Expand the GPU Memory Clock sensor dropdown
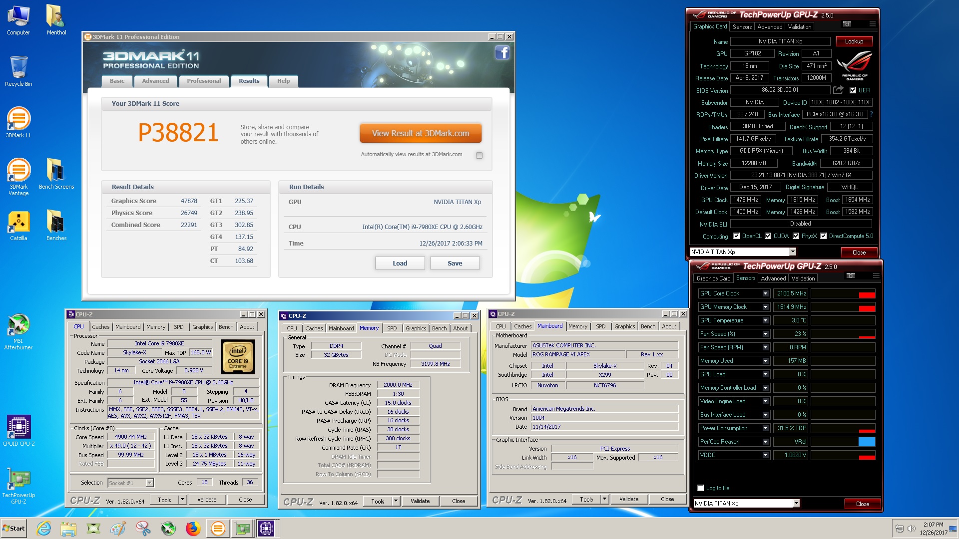 pos(765,307)
